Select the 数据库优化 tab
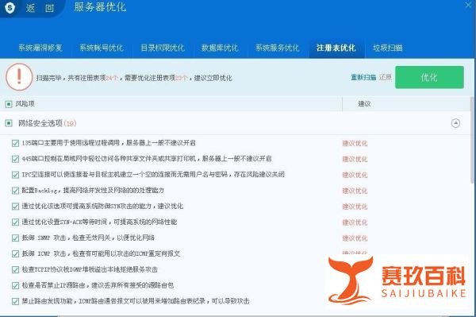 pyautogui.click(x=220, y=48)
